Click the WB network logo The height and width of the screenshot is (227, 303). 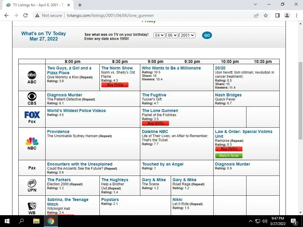(32, 206)
